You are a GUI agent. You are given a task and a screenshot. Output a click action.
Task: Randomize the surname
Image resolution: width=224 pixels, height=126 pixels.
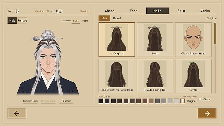40,11
